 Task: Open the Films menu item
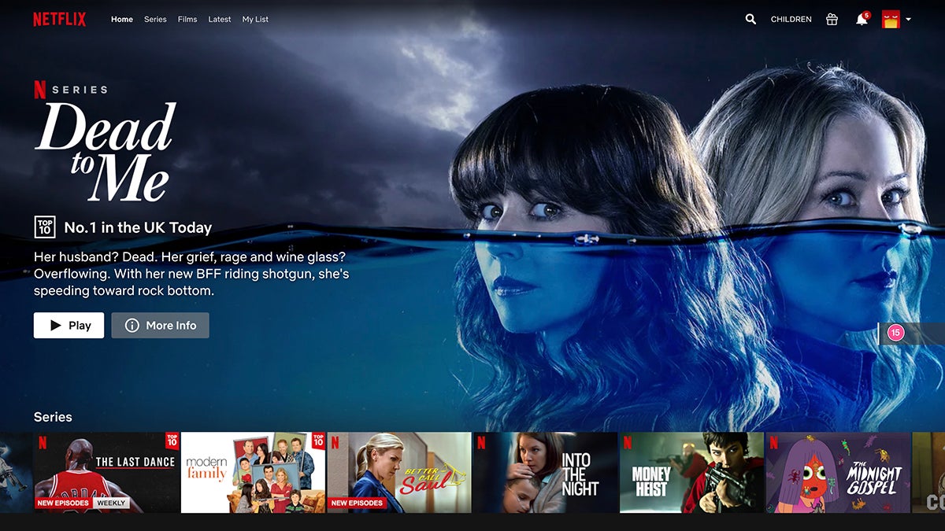pyautogui.click(x=187, y=19)
